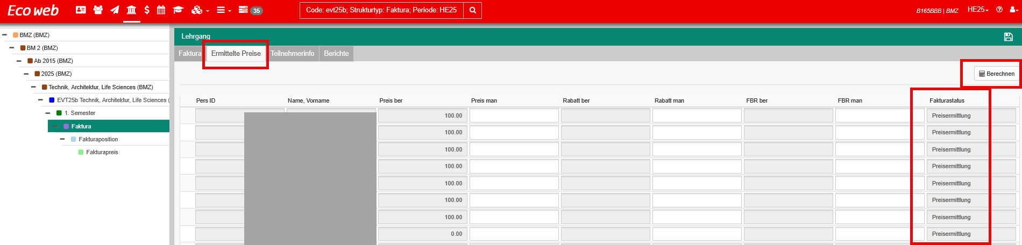Collapse the BM 2 (BMZ) tree node
Screen dimensions: 1022x245
point(12,48)
